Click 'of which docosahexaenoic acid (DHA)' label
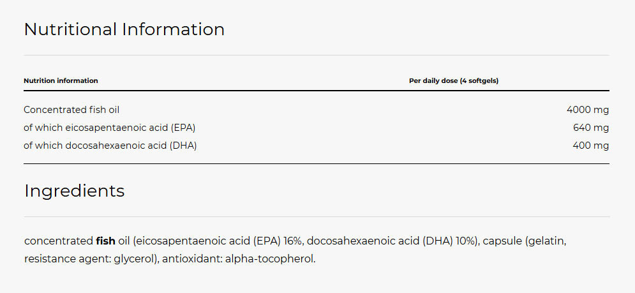 coord(110,146)
